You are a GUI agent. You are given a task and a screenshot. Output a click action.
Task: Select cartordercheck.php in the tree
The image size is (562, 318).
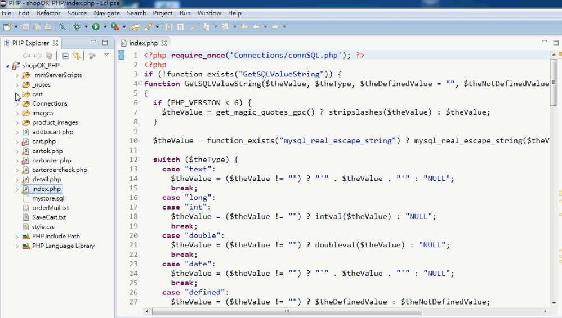(60, 170)
